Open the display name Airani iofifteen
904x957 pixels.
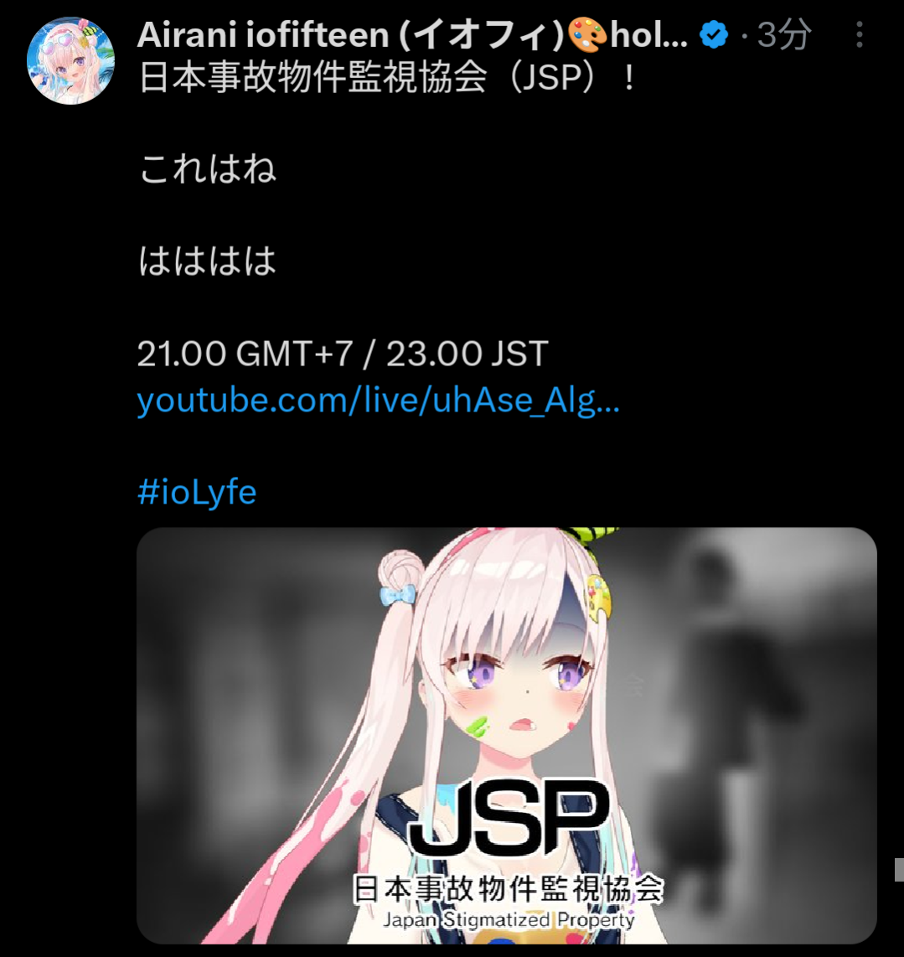351,35
